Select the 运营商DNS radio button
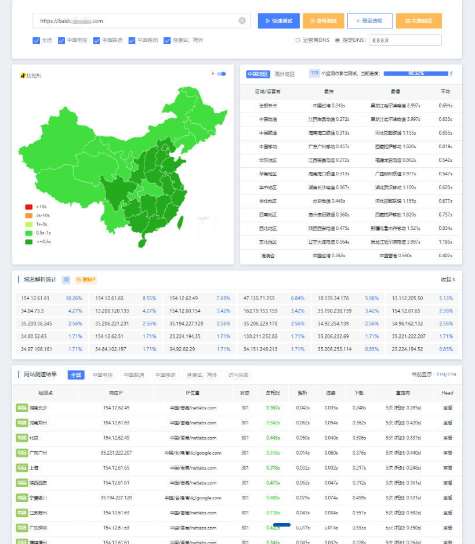 tap(298, 41)
